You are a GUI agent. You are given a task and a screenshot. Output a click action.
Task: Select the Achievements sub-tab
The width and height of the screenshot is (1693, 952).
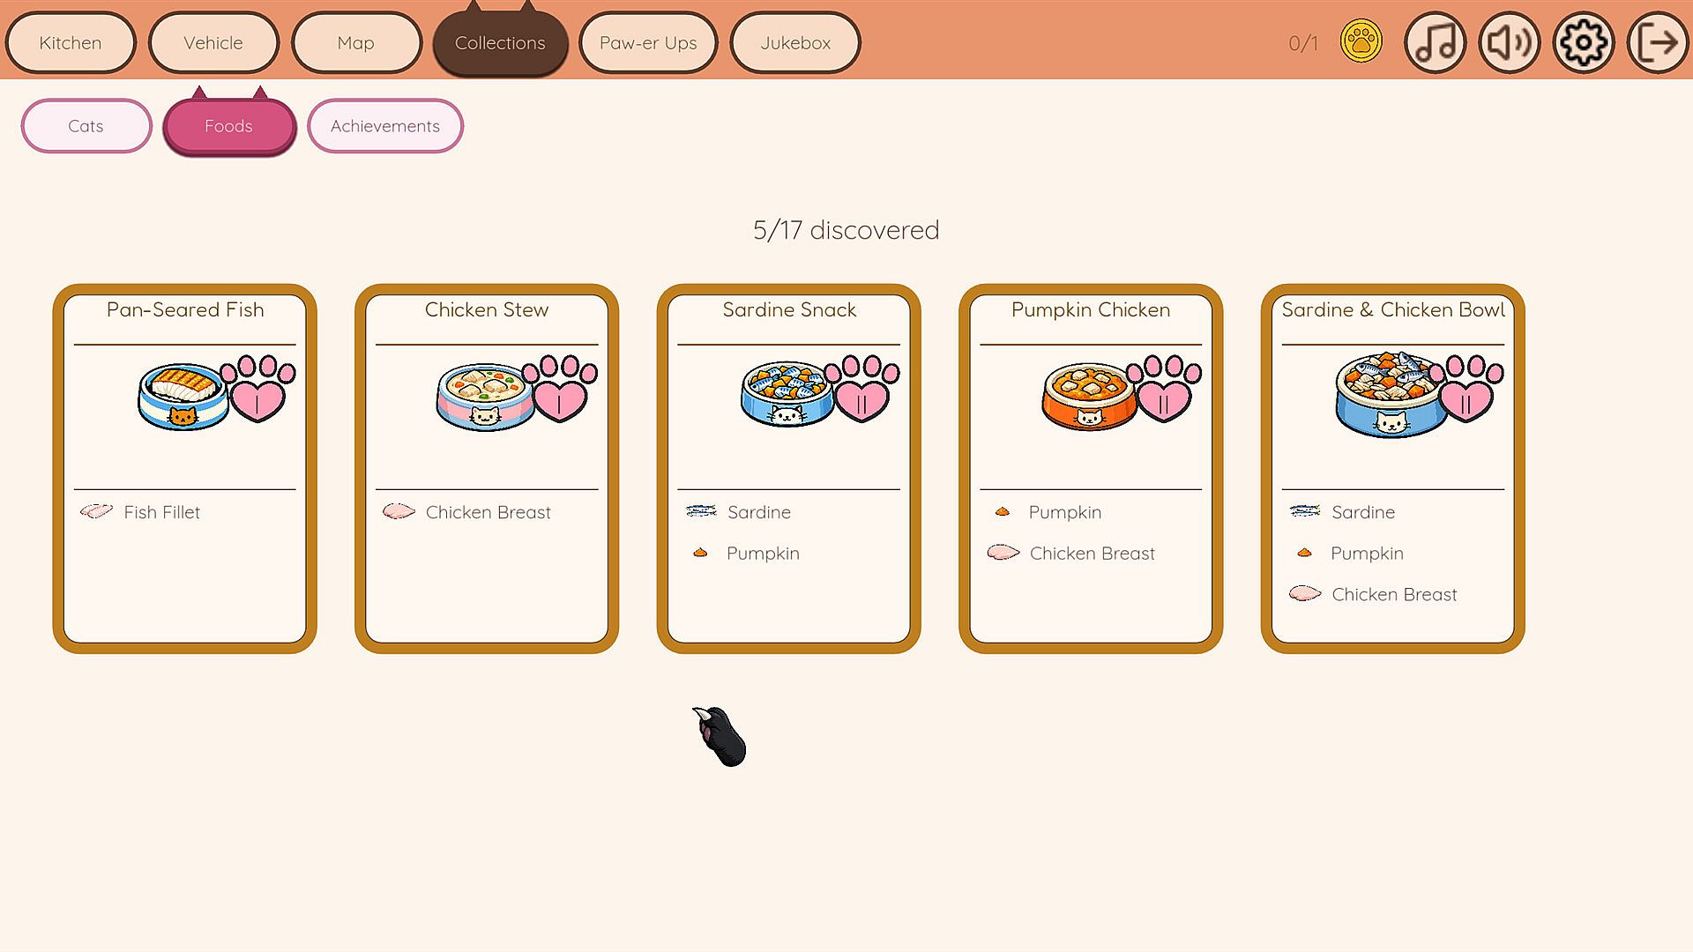(385, 126)
